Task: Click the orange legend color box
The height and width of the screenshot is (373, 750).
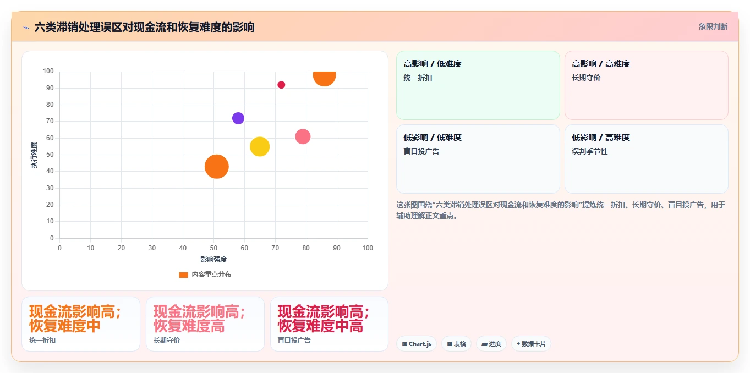Action: 183,275
